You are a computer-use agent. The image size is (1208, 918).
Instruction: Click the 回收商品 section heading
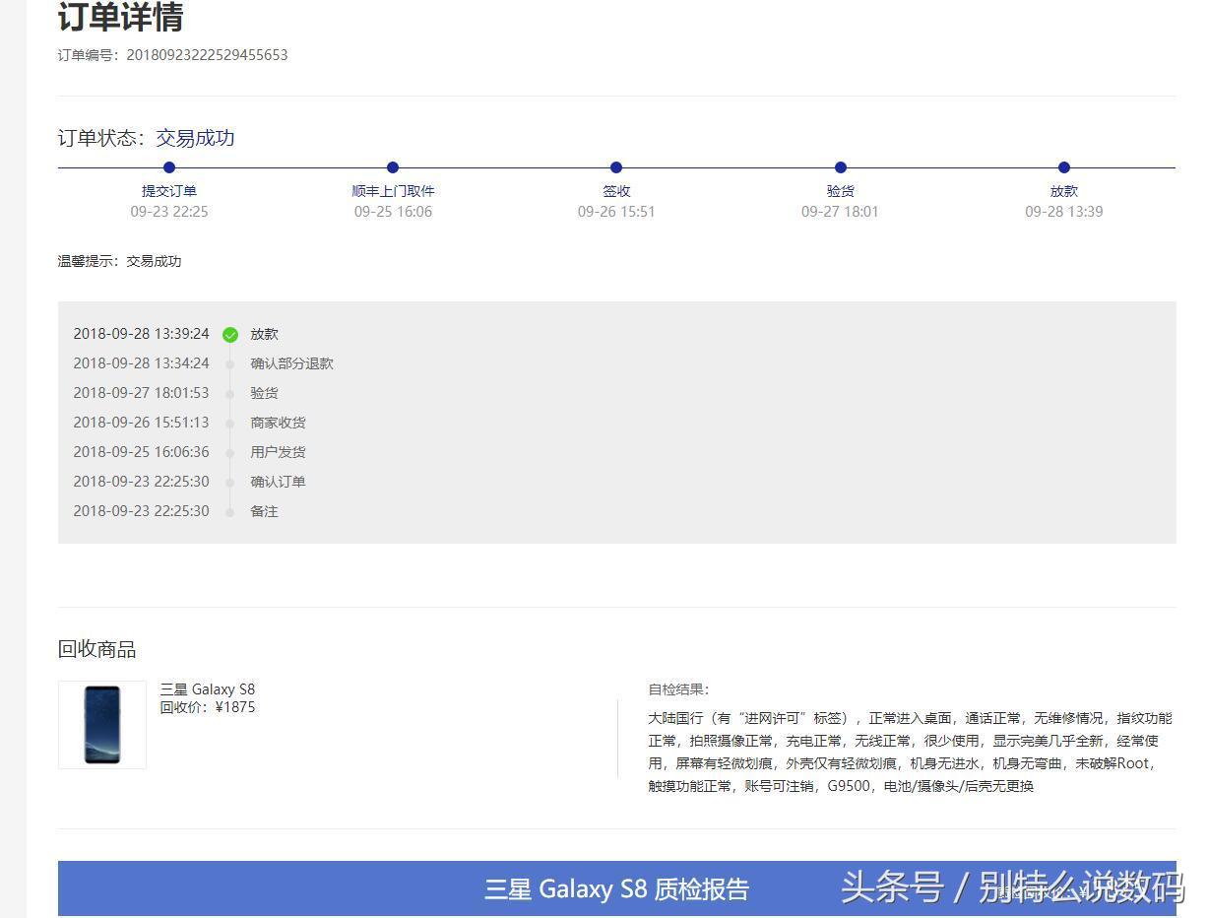(96, 649)
